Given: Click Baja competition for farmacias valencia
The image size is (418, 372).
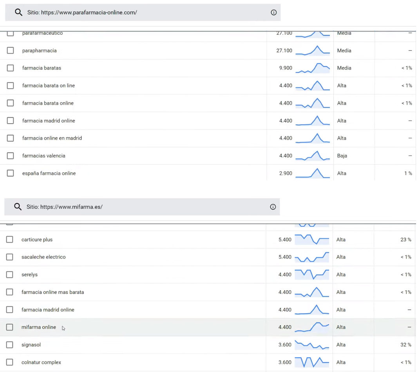Looking at the screenshot, I should (342, 156).
